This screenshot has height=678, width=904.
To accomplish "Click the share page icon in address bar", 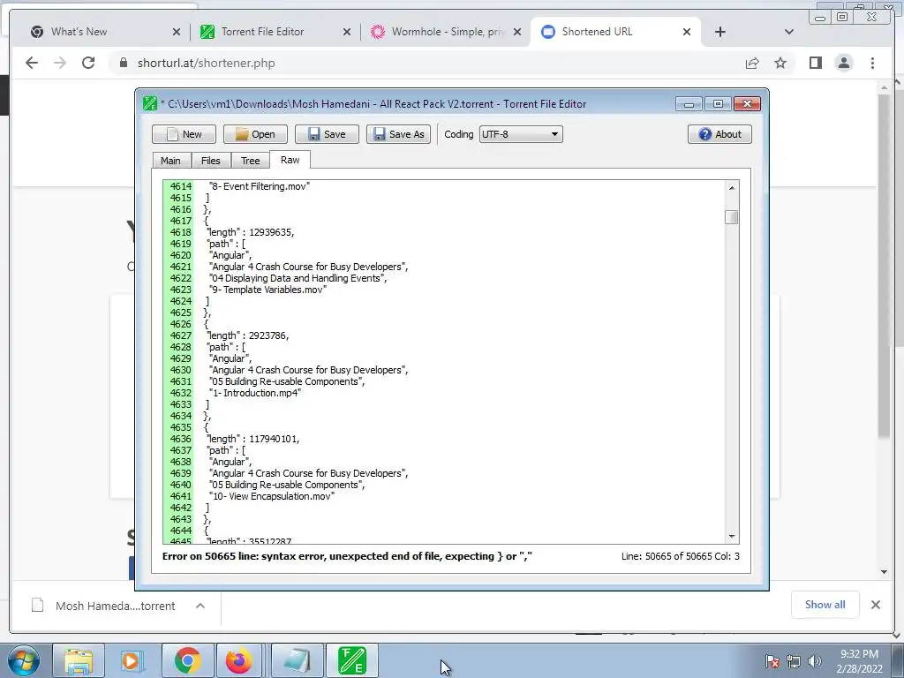I will [752, 63].
